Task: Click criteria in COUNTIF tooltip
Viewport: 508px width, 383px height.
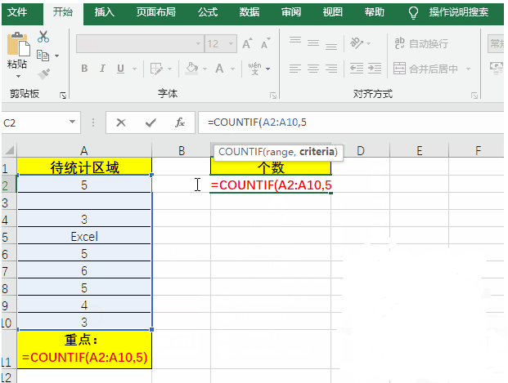Action: click(317, 151)
